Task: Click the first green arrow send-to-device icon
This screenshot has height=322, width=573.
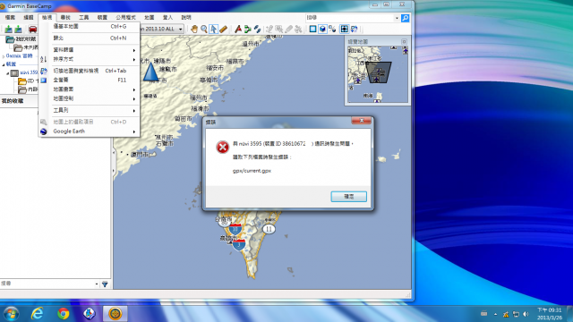Action: pos(8,29)
